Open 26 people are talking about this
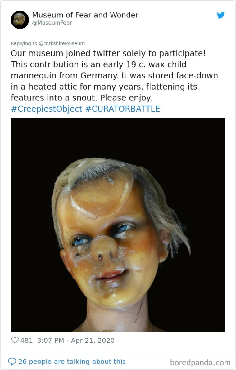Viewport: 236px width, 370px height. click(72, 362)
